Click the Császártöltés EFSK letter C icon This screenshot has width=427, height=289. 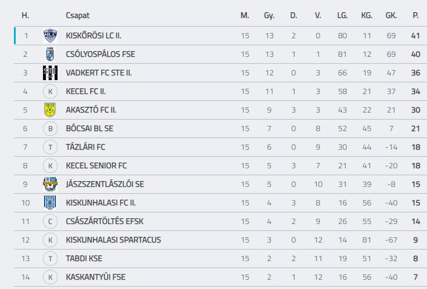point(50,222)
